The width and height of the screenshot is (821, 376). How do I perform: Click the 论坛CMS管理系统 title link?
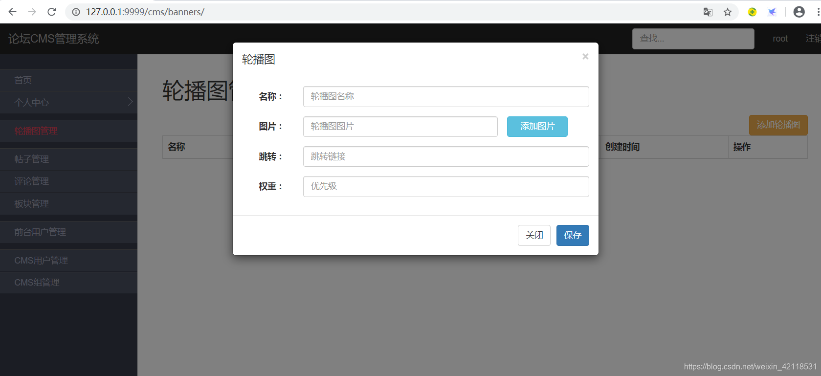(x=54, y=39)
